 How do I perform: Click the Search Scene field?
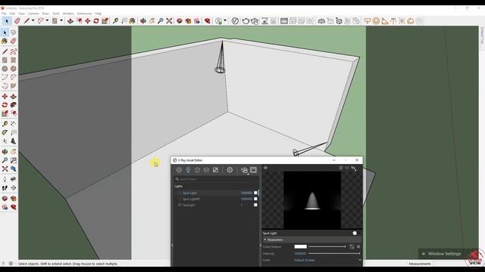click(x=216, y=179)
